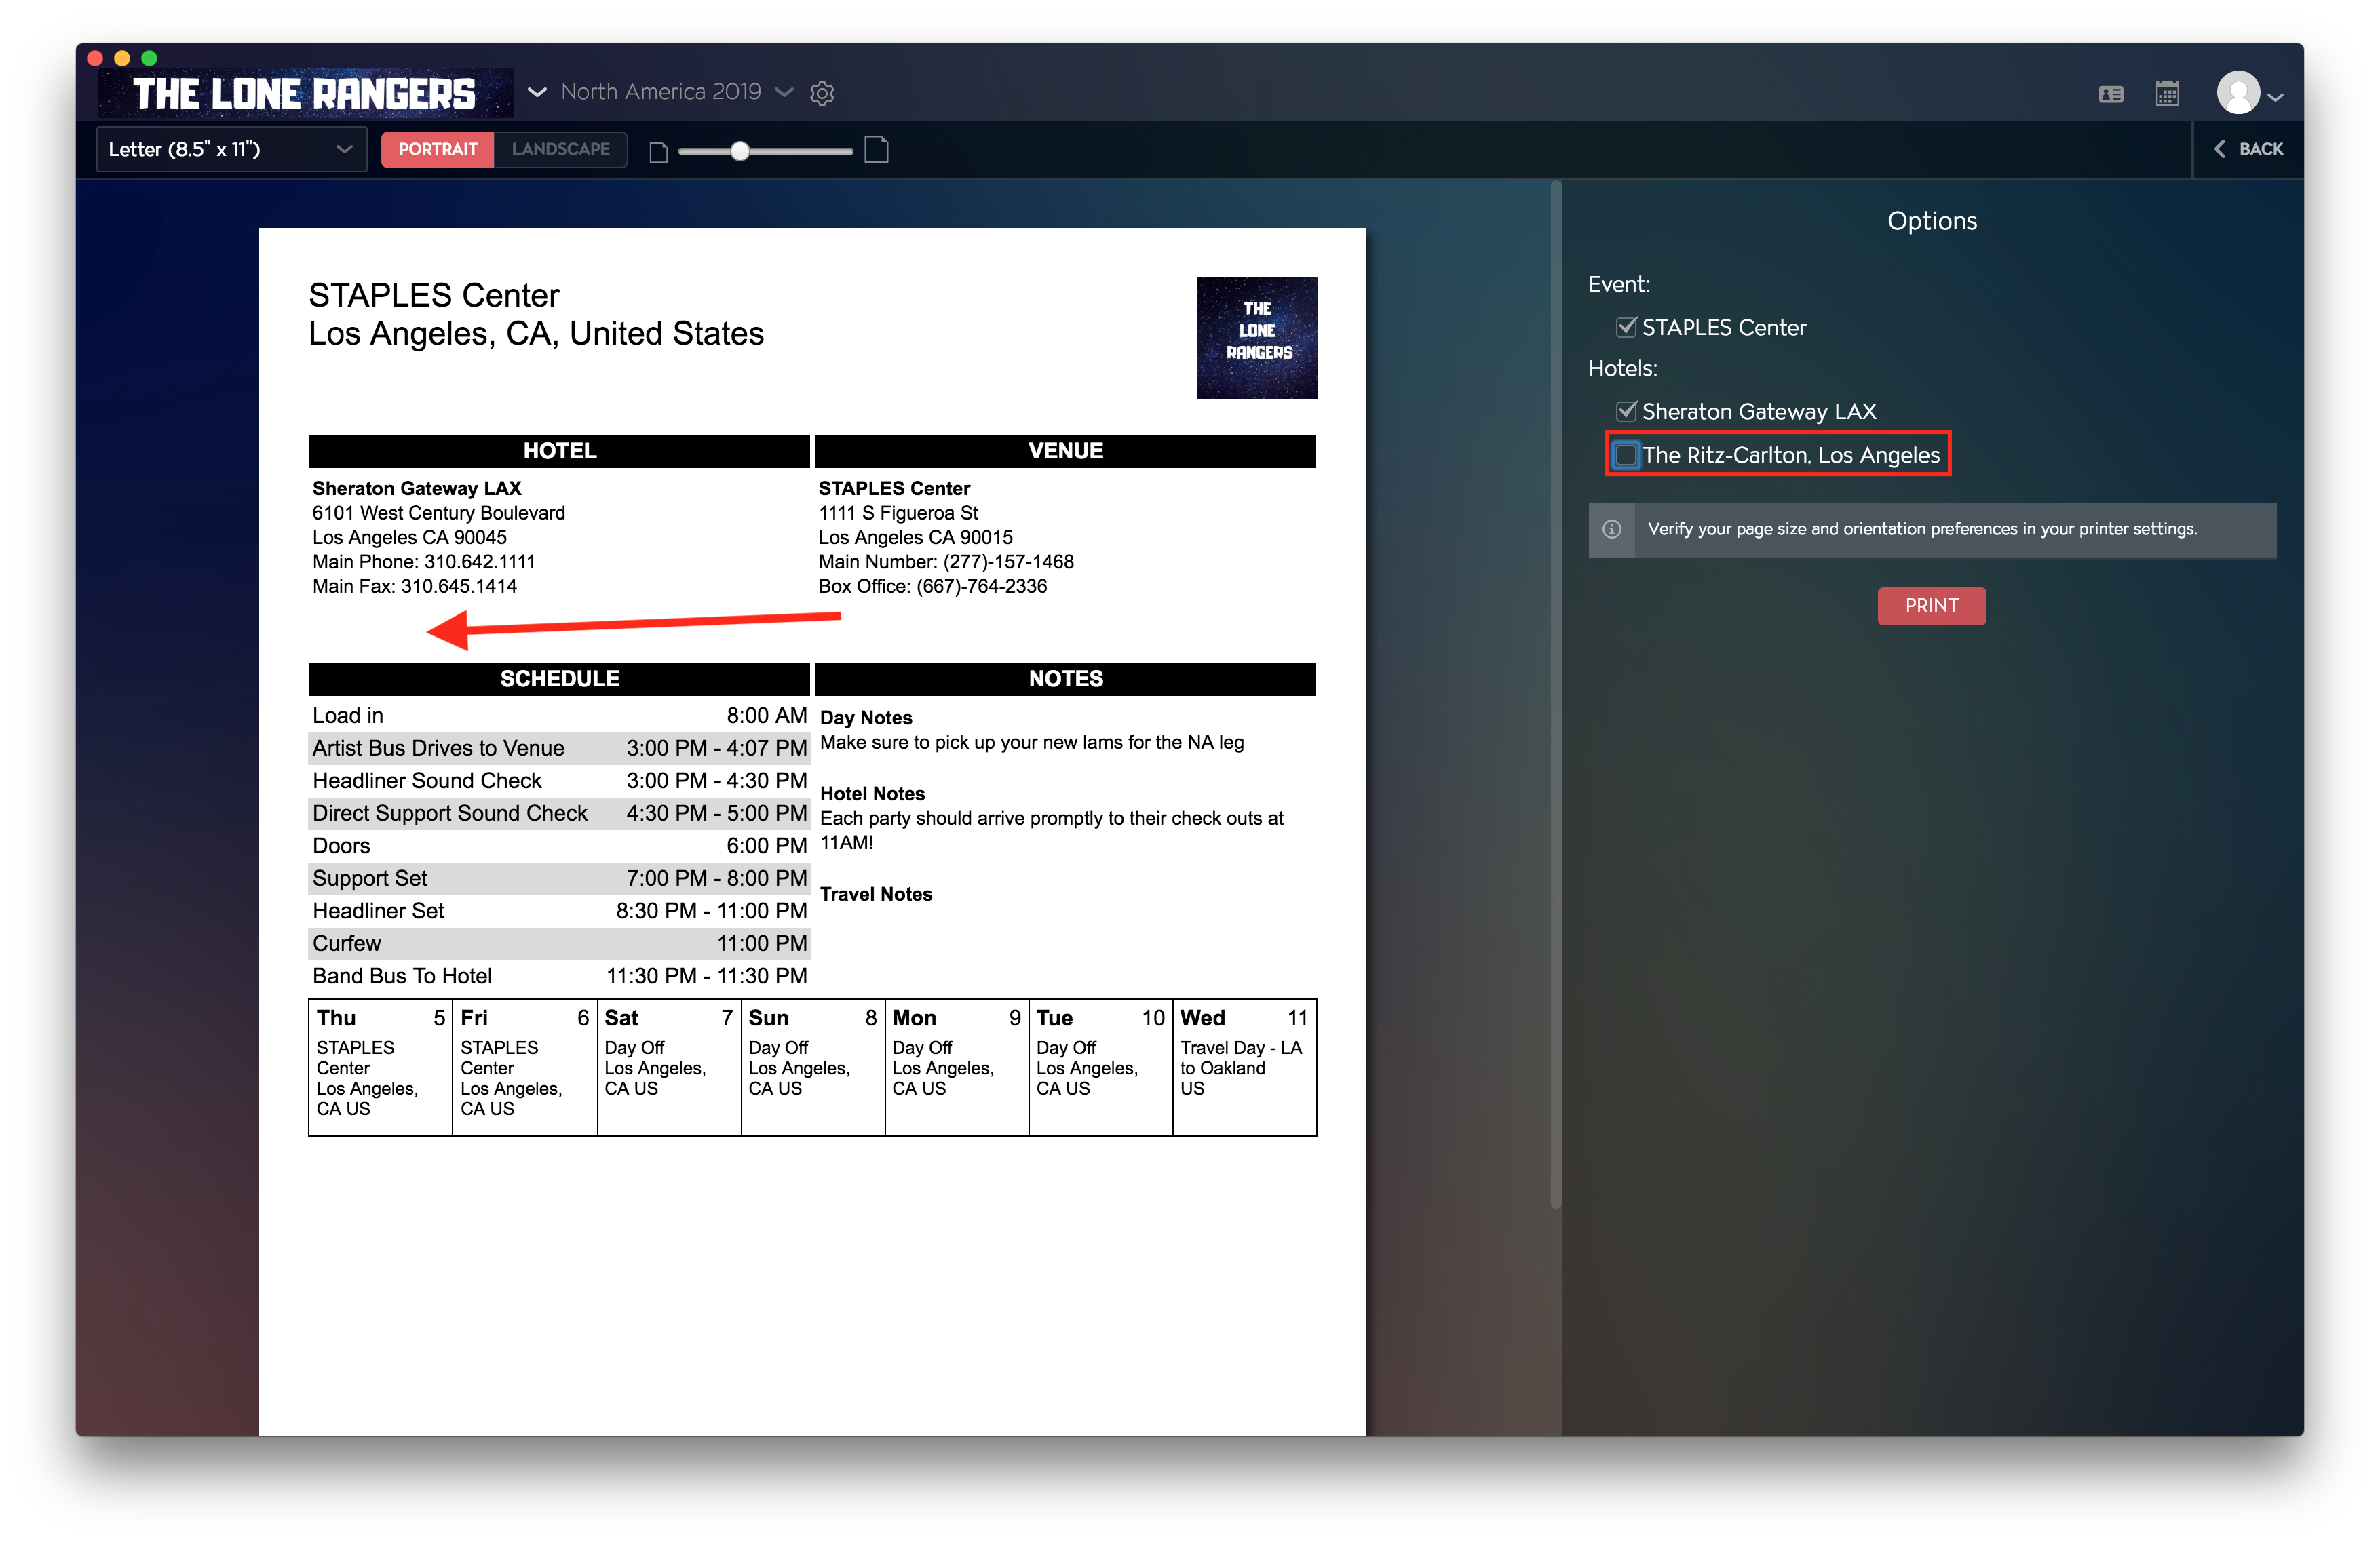Click the 'Travel Notes' heading
The width and height of the screenshot is (2380, 1545).
pos(876,895)
